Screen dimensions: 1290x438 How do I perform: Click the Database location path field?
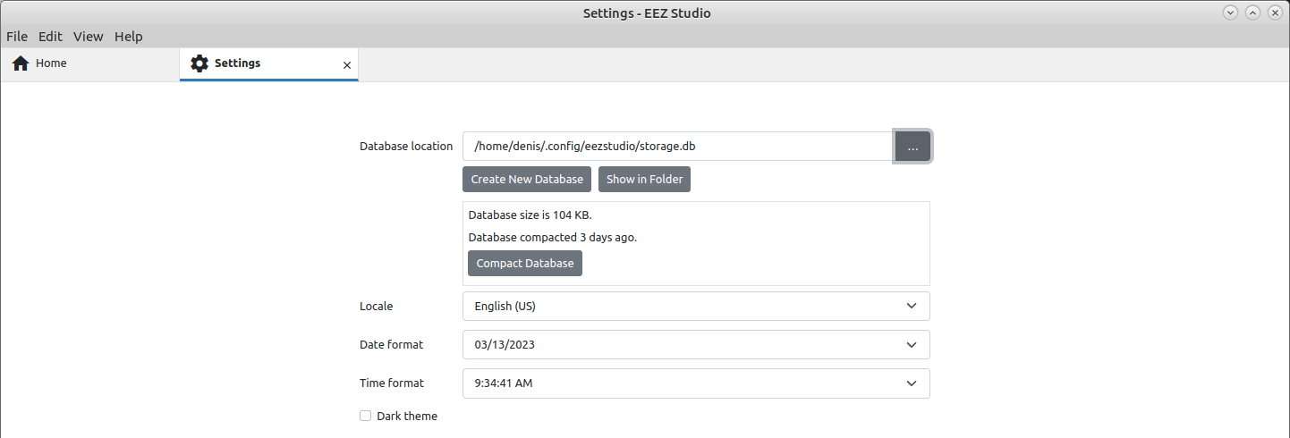678,147
